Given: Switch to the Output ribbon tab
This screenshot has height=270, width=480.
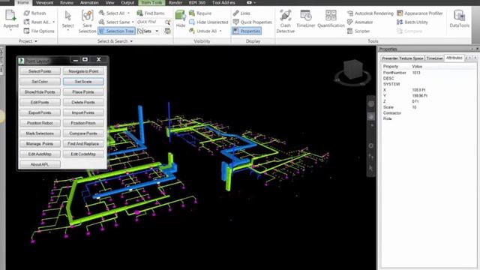Looking at the screenshot, I should point(127,3).
